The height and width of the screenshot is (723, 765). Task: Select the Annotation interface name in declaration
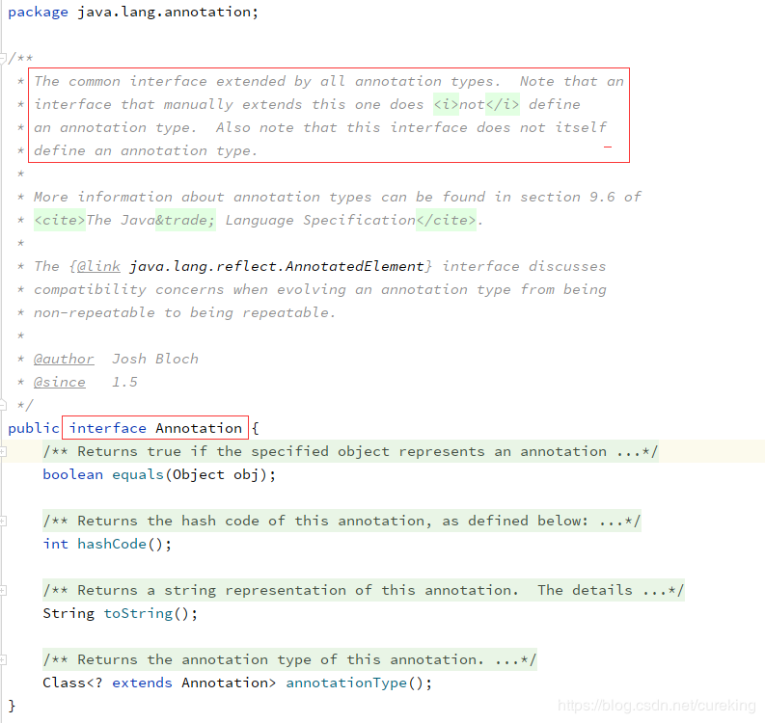point(199,428)
